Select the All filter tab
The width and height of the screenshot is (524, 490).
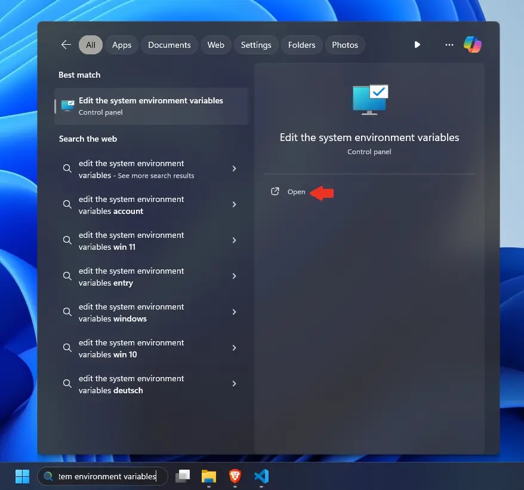pos(91,45)
